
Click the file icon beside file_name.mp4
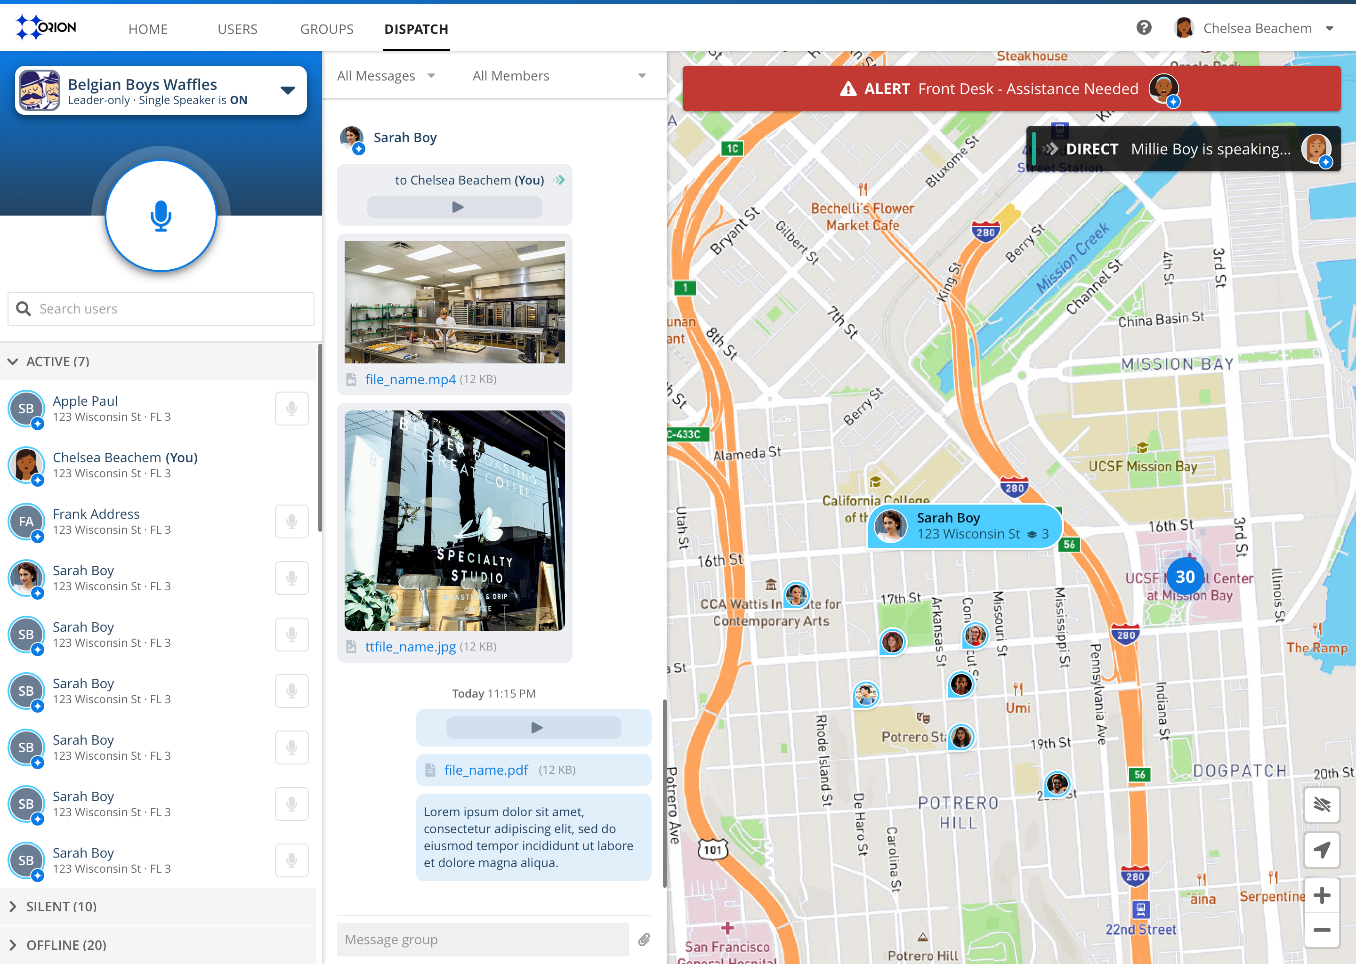pos(351,379)
